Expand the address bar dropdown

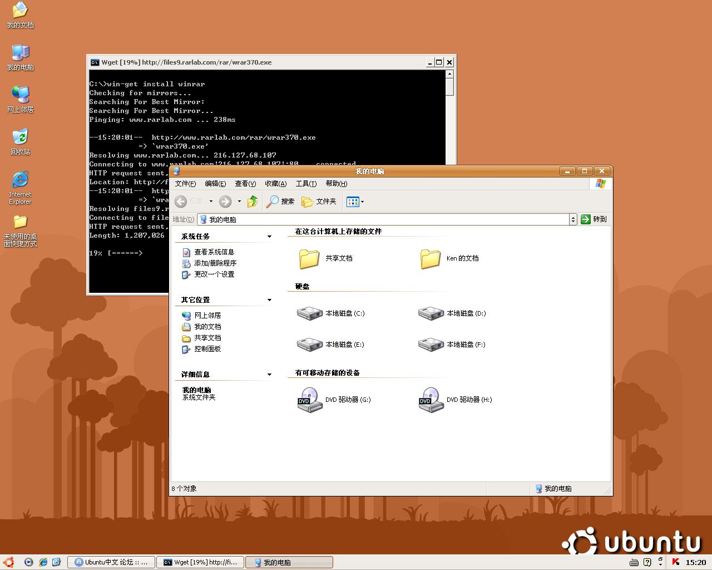pyautogui.click(x=573, y=219)
